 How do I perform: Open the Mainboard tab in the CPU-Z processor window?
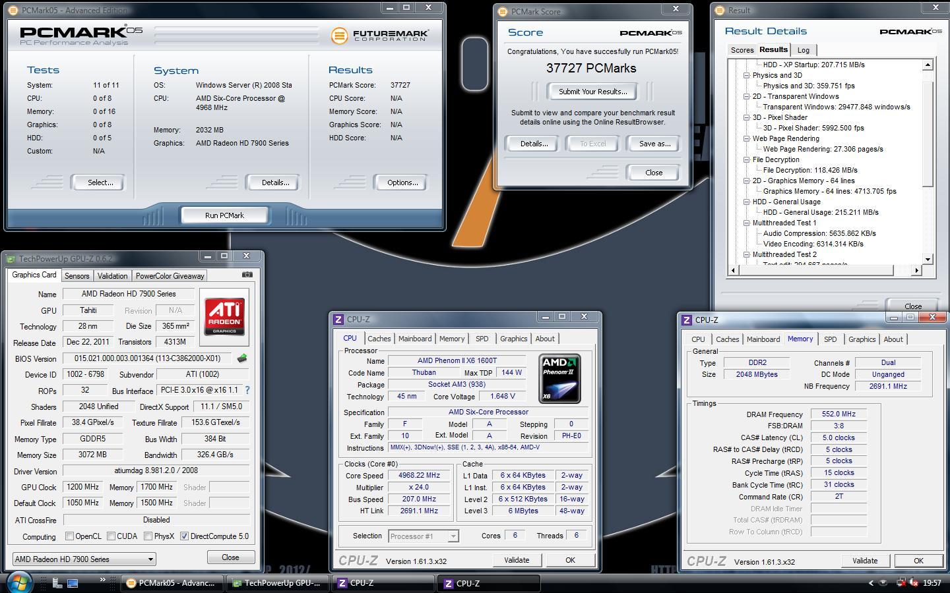click(x=415, y=339)
